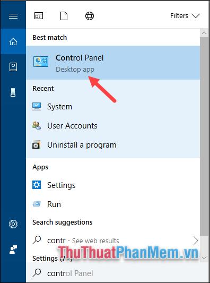The width and height of the screenshot is (210, 283).
Task: Open the System recent item
Action: click(x=113, y=107)
